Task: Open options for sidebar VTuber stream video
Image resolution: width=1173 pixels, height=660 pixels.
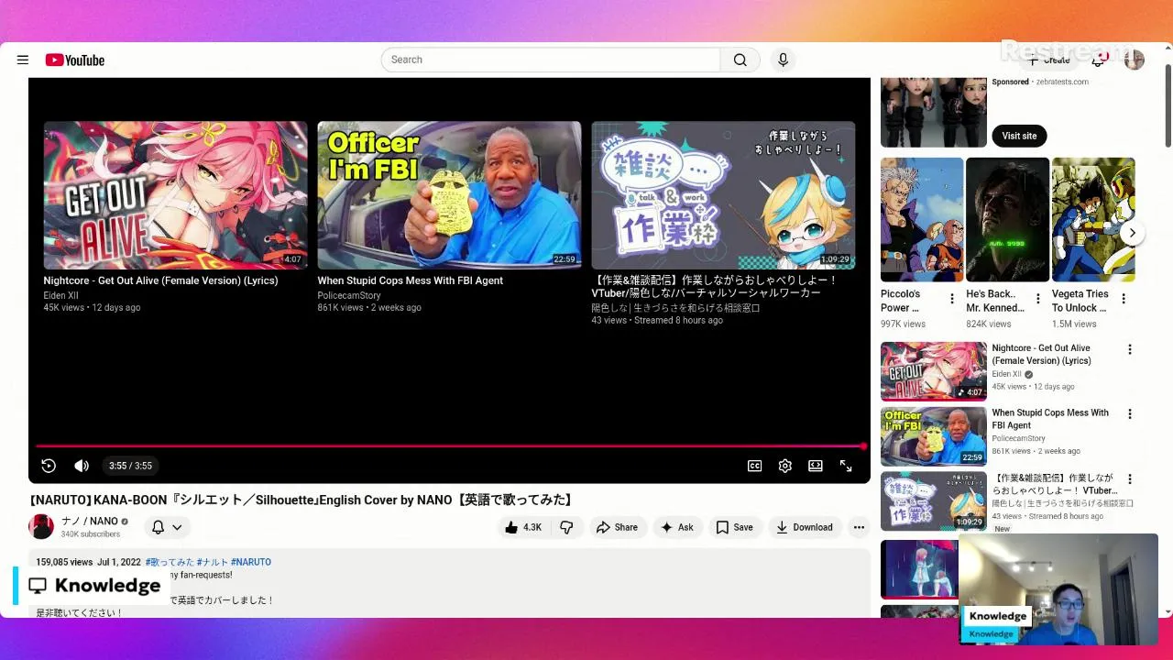Action: tap(1129, 479)
